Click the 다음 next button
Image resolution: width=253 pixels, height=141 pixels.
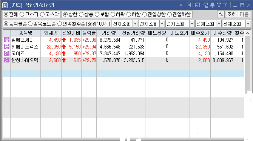coord(244,14)
